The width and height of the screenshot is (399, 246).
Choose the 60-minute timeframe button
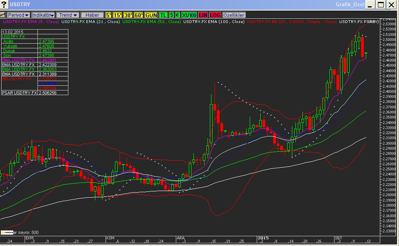(x=139, y=15)
